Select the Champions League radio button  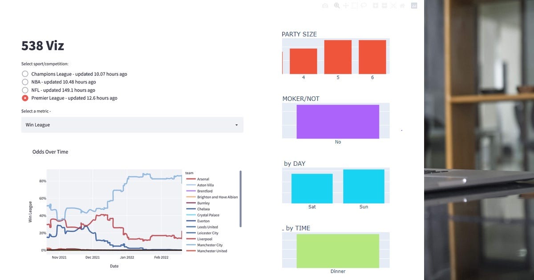(x=25, y=74)
